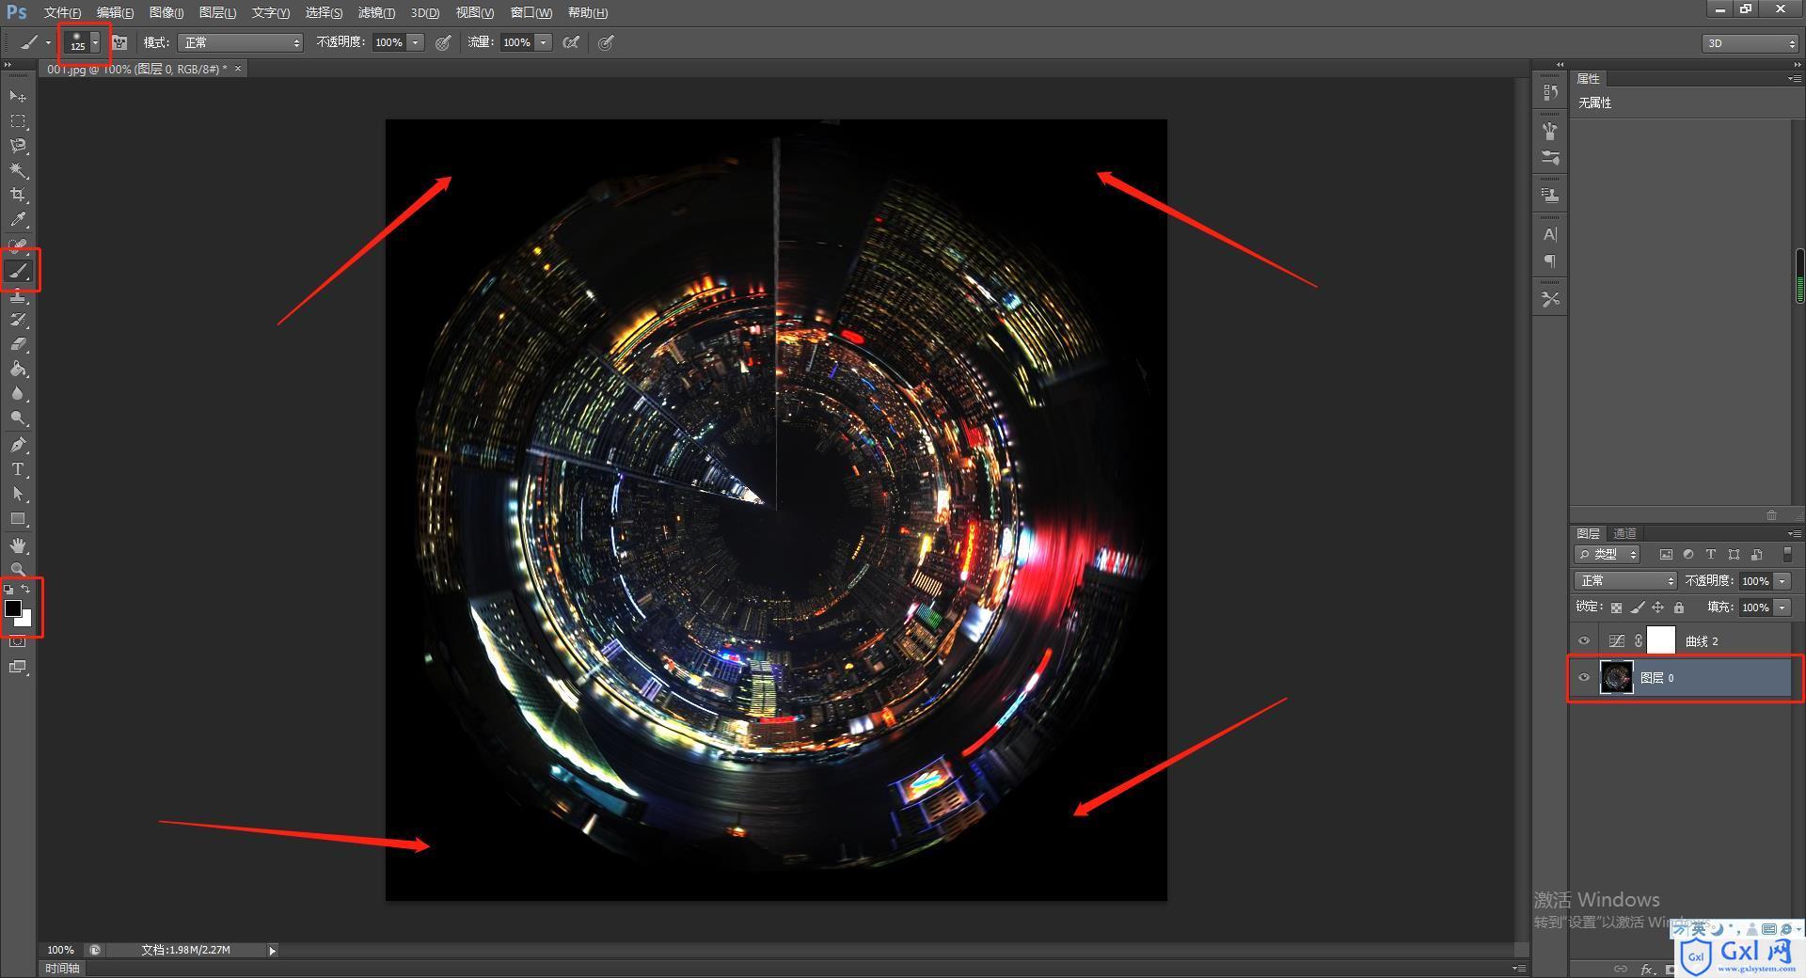Select the 001.jpg document tab
The width and height of the screenshot is (1806, 978).
(137, 69)
